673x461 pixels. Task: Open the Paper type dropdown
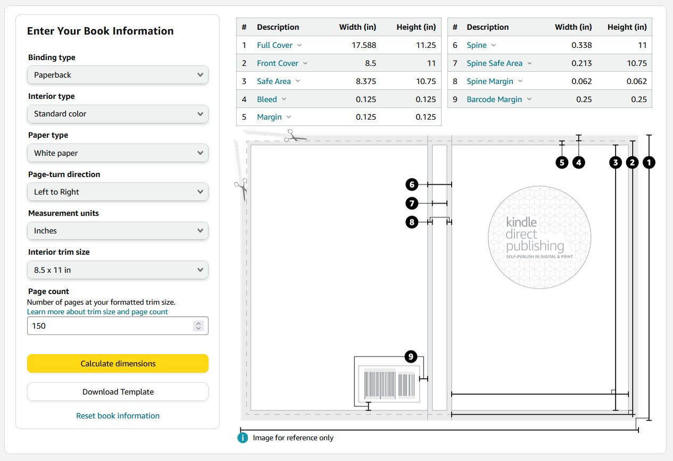point(118,153)
